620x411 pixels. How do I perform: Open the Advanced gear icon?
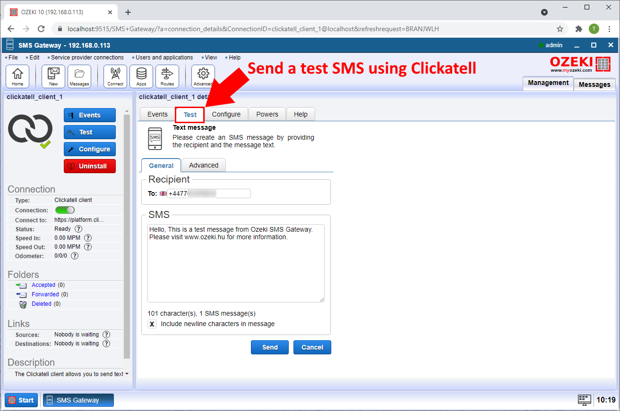(203, 76)
